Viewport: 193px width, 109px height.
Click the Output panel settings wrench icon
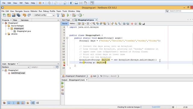click(62, 94)
